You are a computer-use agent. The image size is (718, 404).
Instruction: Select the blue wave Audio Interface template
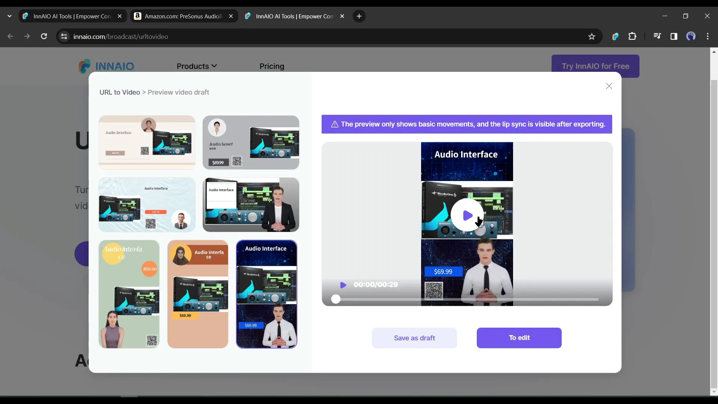point(148,205)
